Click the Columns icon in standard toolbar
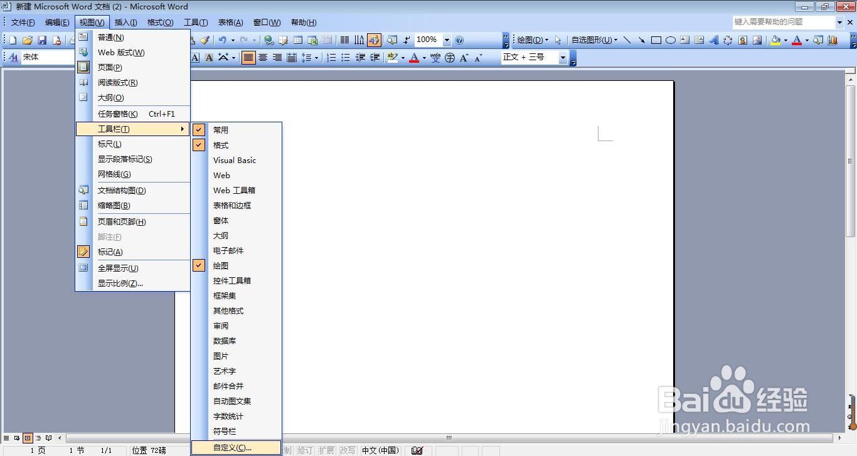 344,40
